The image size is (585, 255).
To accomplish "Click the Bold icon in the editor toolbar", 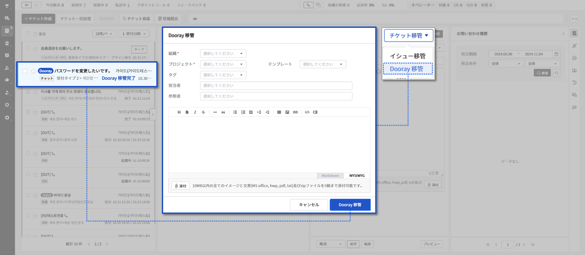I will 187,112.
